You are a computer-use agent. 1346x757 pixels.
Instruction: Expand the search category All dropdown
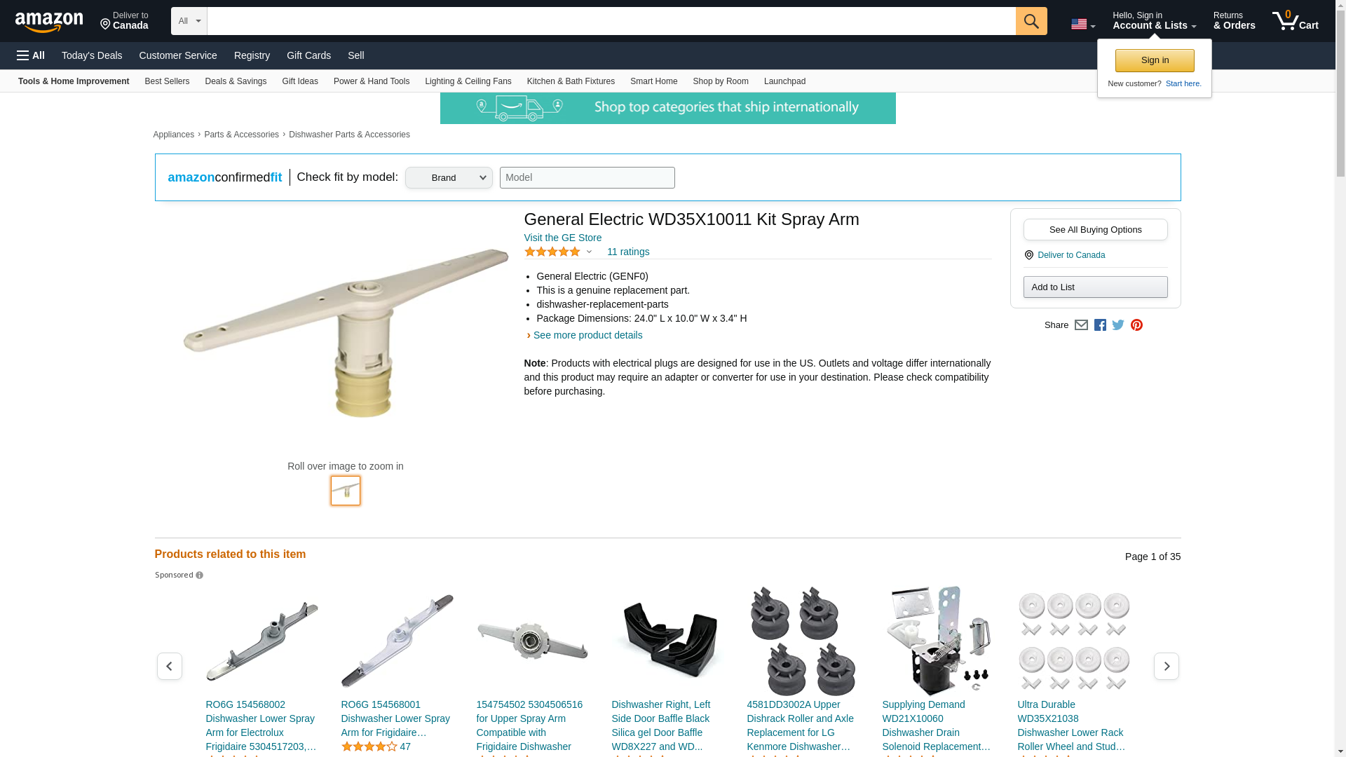(x=189, y=21)
